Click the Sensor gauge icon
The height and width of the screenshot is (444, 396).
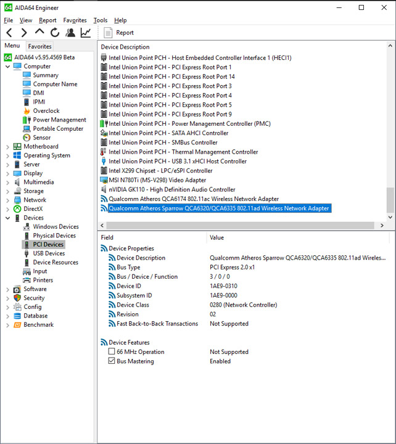pyautogui.click(x=27, y=138)
